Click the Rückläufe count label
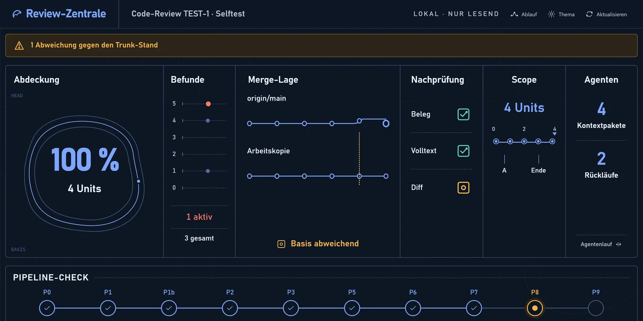643x321 pixels. coord(601,175)
